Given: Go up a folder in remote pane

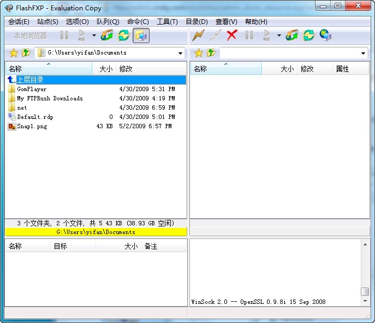Looking at the screenshot, I should click(211, 53).
